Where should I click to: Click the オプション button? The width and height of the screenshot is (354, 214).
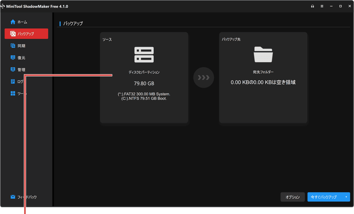[293, 197]
